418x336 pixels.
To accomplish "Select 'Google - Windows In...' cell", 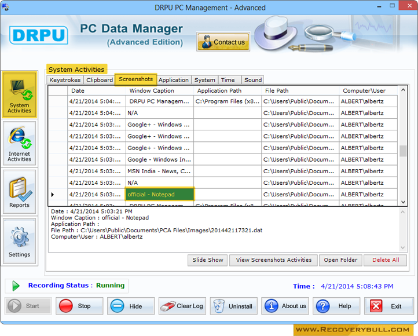I will (x=160, y=159).
